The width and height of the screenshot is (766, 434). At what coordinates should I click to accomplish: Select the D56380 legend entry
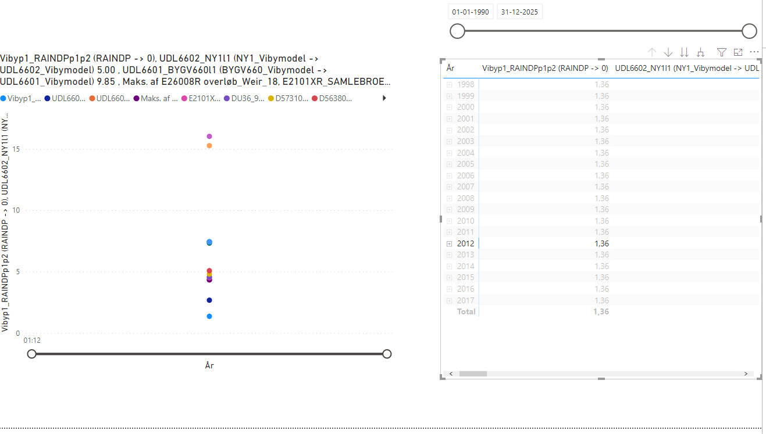[332, 99]
